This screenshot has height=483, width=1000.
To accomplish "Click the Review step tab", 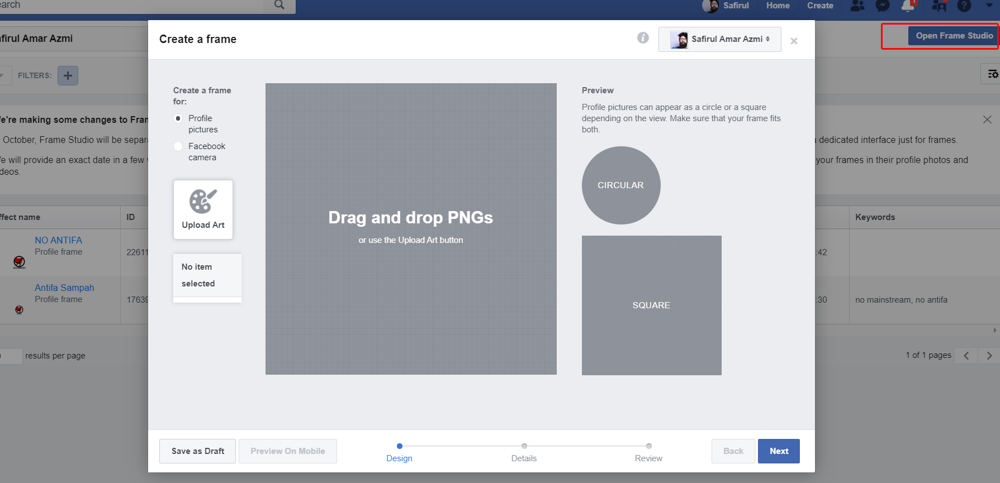I will point(648,453).
